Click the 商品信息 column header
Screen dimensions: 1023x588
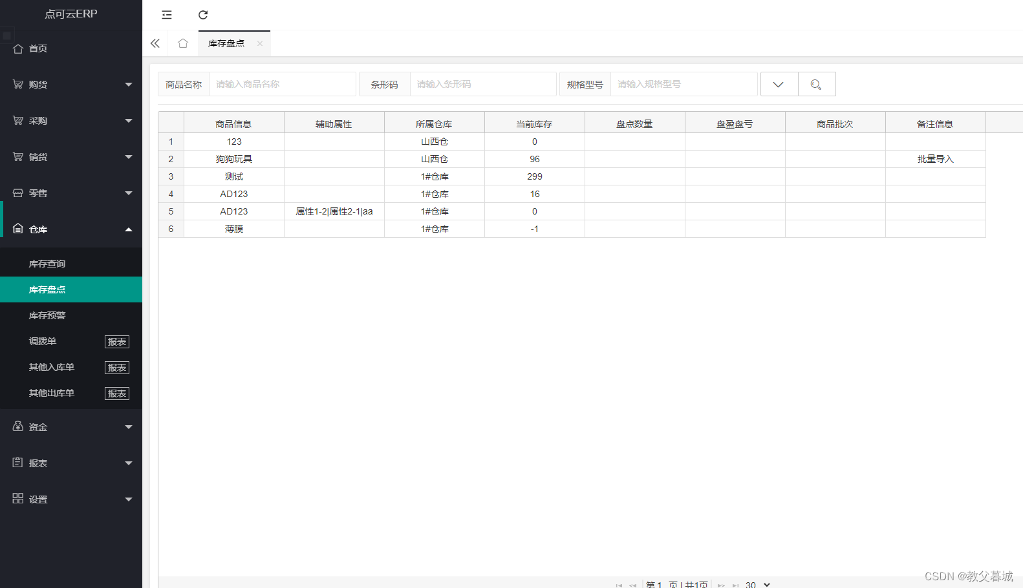[234, 123]
